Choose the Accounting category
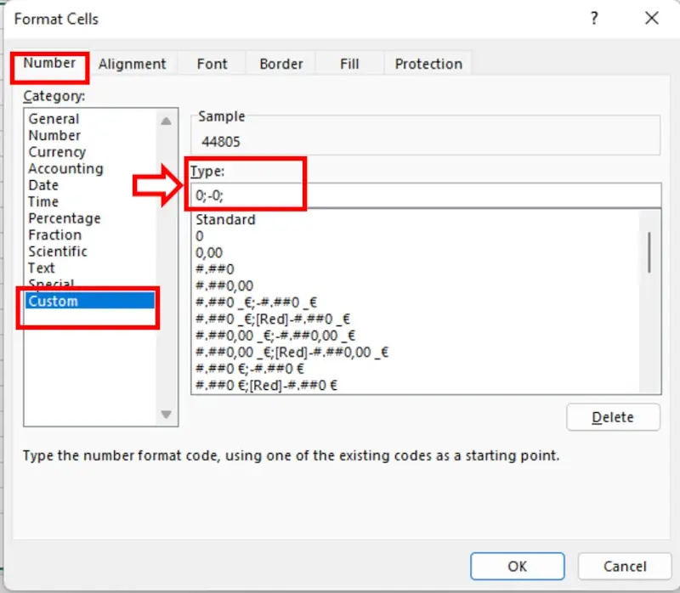The image size is (680, 593). coord(65,168)
